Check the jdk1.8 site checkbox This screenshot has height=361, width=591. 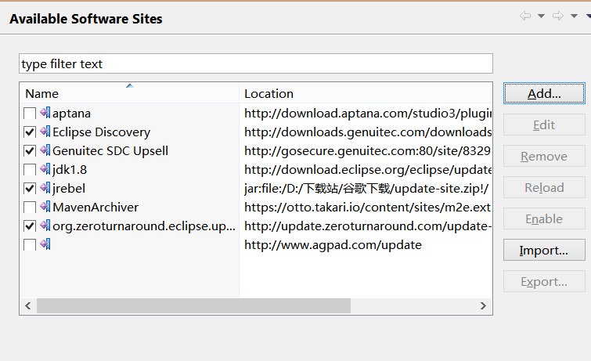(30, 170)
